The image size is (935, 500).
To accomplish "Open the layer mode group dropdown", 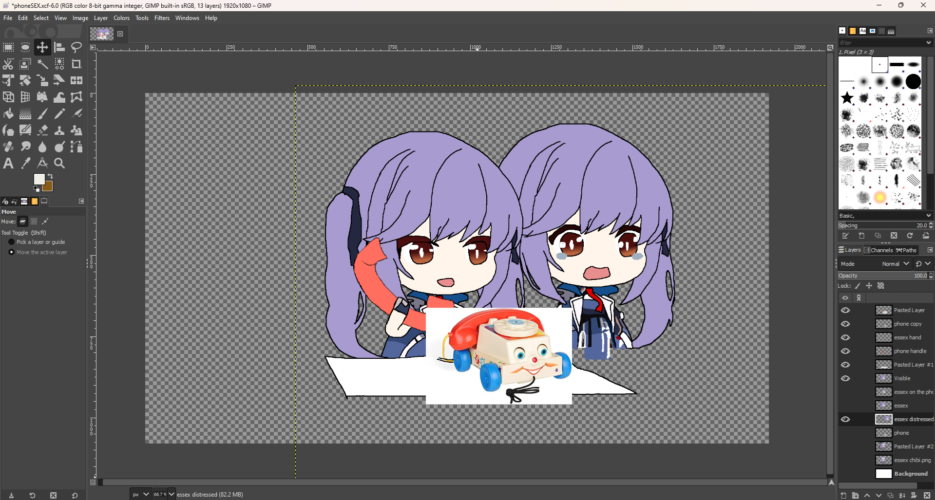I will point(923,264).
